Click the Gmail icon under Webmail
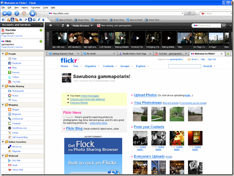Viewport: 234px width, 176px height. coord(9,165)
